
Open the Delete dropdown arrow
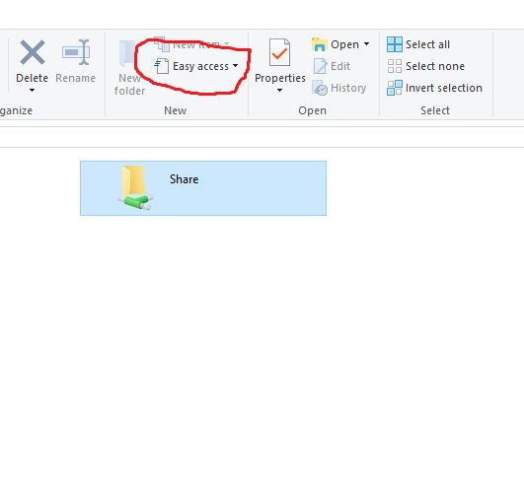(x=33, y=90)
